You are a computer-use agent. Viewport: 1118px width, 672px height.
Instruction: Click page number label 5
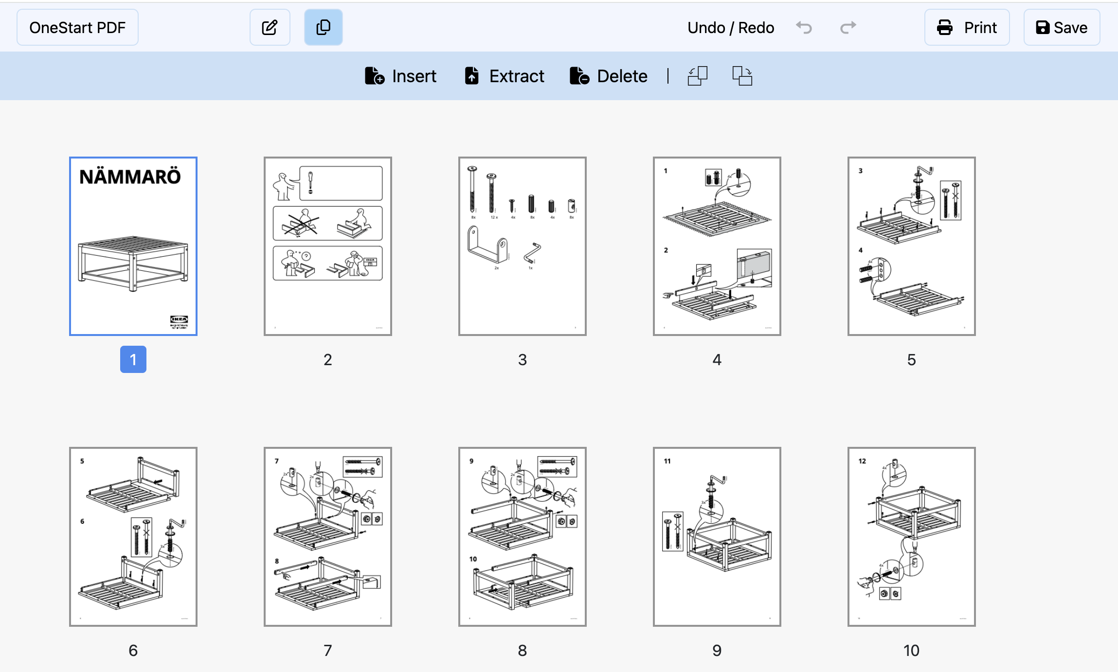click(912, 360)
